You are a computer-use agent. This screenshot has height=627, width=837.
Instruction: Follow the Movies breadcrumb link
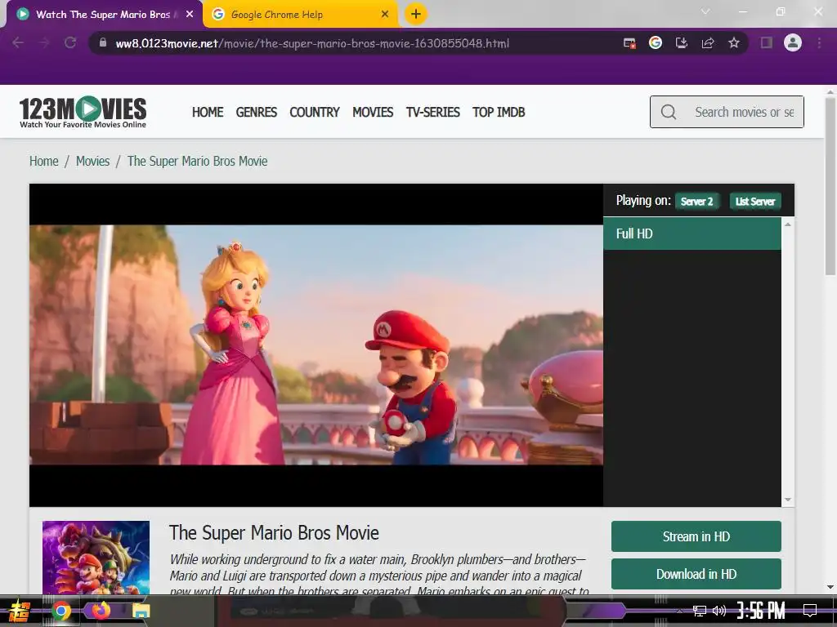pyautogui.click(x=92, y=161)
